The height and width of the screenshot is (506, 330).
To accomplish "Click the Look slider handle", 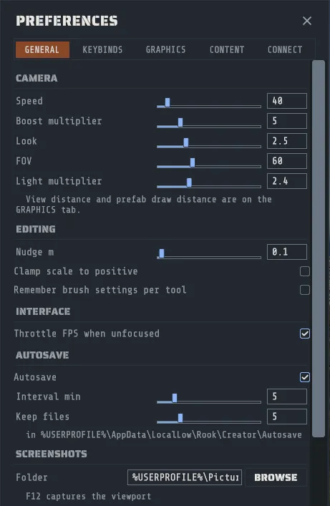I will 185,142.
